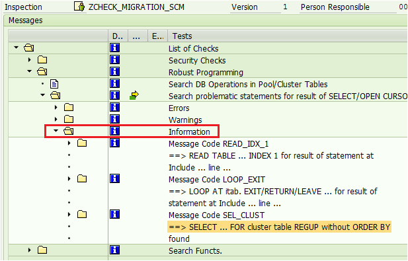
Task: Click the ZCHECK_MIGRATION_SCM inspection name field
Action: pyautogui.click(x=136, y=7)
